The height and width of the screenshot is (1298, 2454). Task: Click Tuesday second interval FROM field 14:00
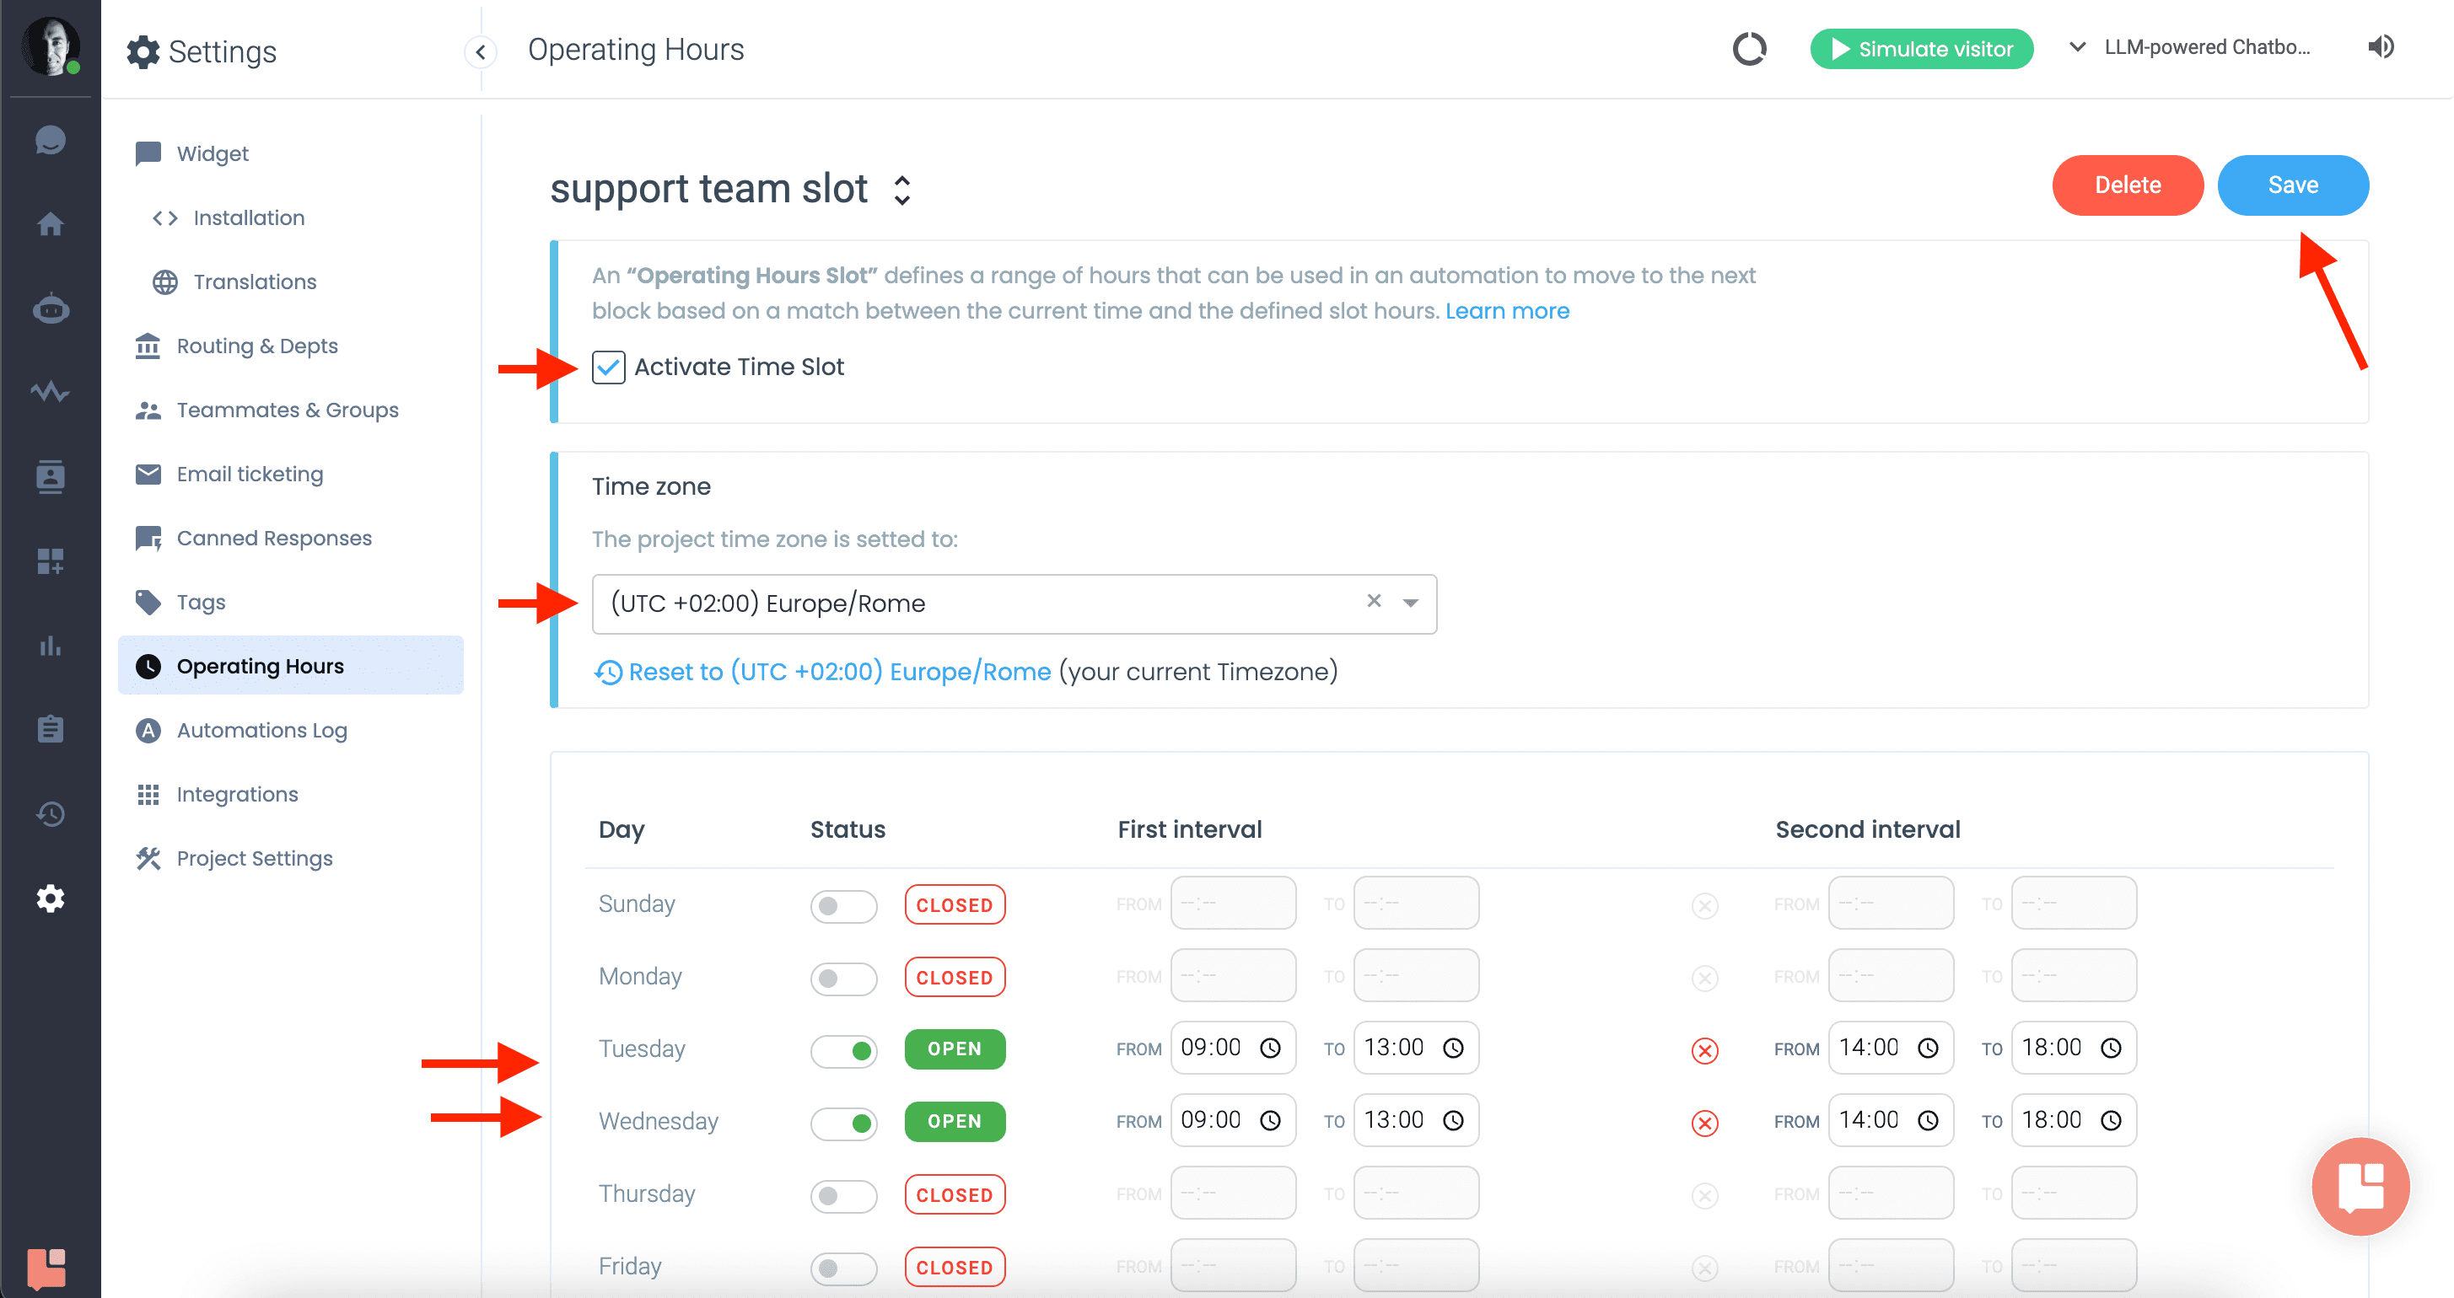click(1891, 1049)
